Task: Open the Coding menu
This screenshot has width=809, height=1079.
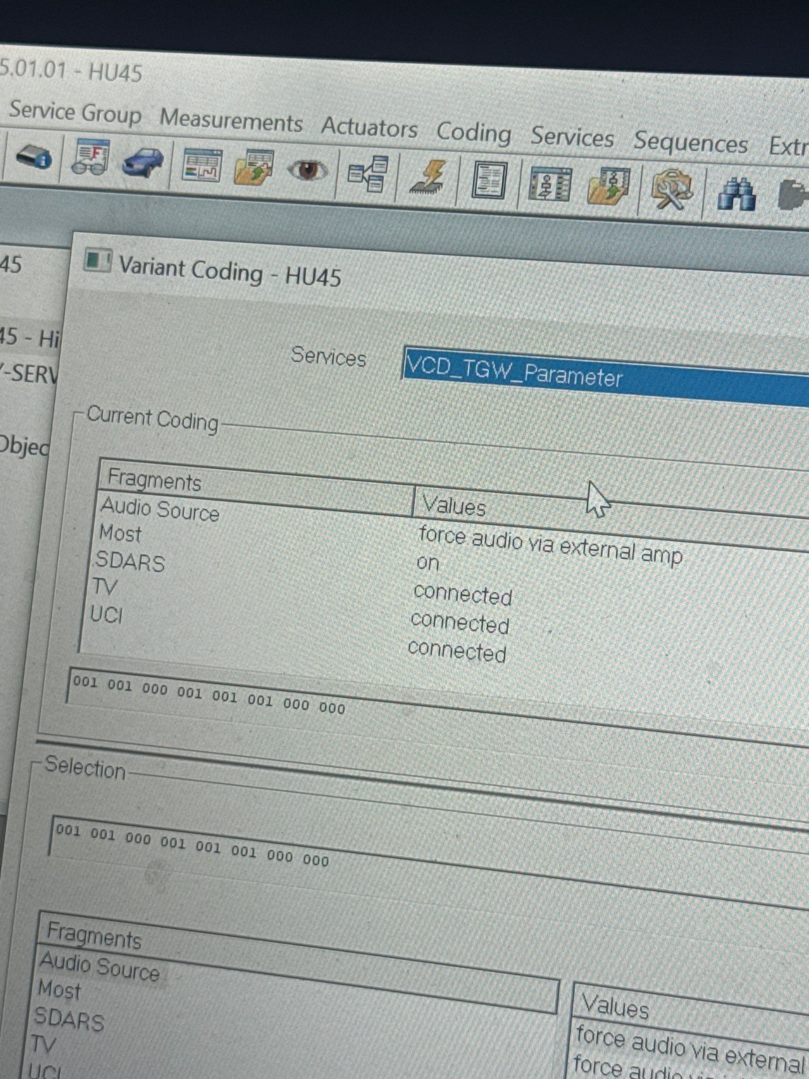Action: click(474, 133)
